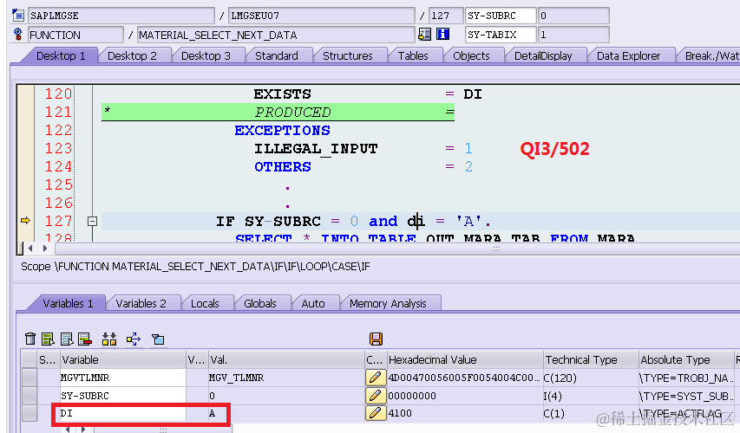Click the pencil edit icon for SY-SUBRC
Viewport: 740px width, 433px height.
[375, 395]
